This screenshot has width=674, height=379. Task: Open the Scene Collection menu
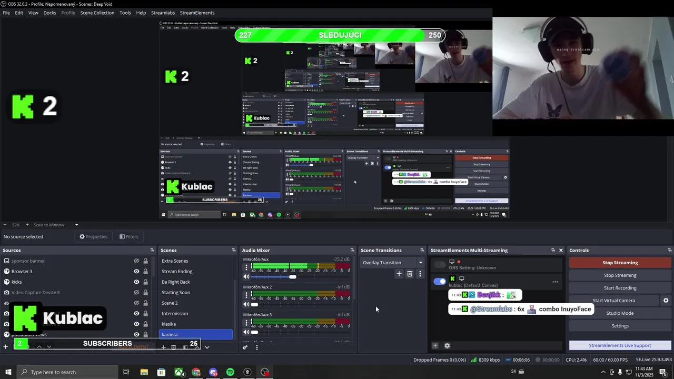[x=97, y=13]
